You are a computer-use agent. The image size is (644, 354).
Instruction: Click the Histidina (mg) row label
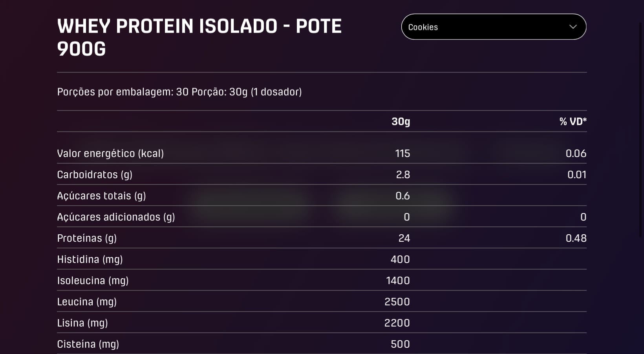point(90,259)
